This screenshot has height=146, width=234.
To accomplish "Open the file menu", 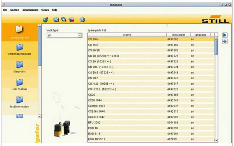I will click(x=5, y=10).
